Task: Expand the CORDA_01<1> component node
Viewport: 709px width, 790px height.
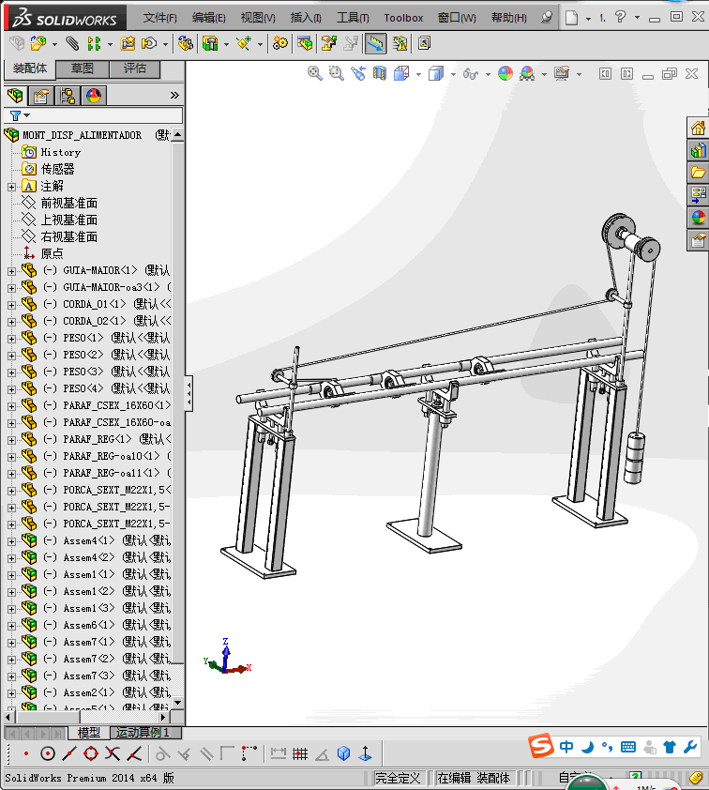Action: tap(11, 305)
